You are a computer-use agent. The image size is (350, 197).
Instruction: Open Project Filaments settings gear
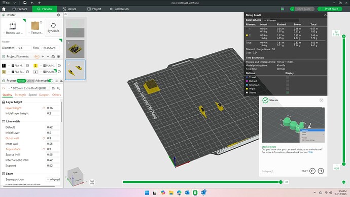[58, 56]
